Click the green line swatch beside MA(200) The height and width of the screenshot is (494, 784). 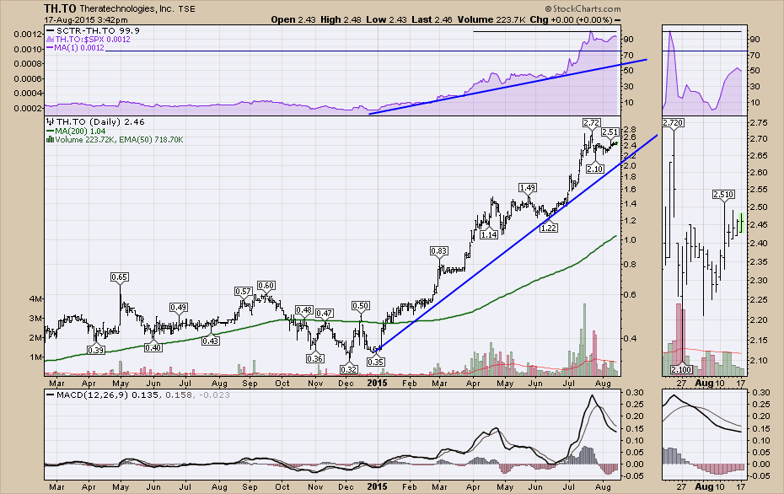pyautogui.click(x=50, y=131)
